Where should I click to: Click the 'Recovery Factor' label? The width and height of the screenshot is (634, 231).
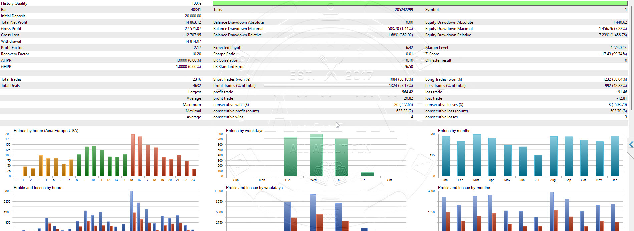pyautogui.click(x=15, y=54)
